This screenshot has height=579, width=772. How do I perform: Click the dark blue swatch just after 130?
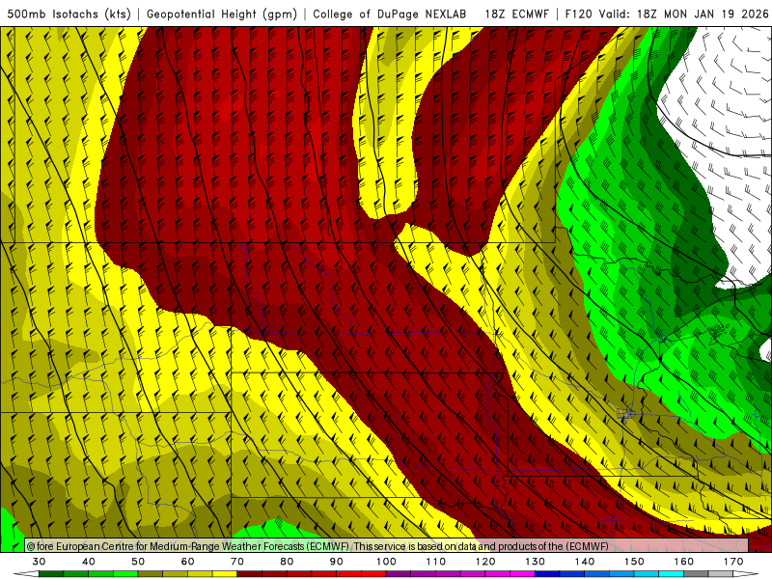(x=547, y=573)
